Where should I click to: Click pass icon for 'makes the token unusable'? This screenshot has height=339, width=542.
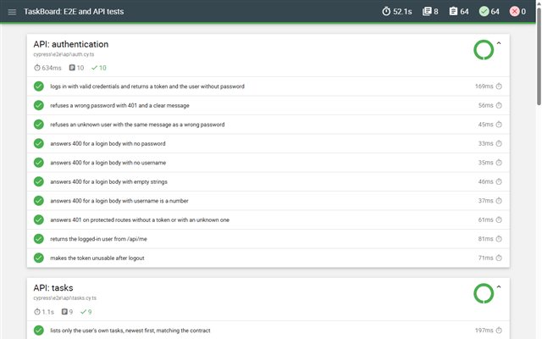(39, 258)
